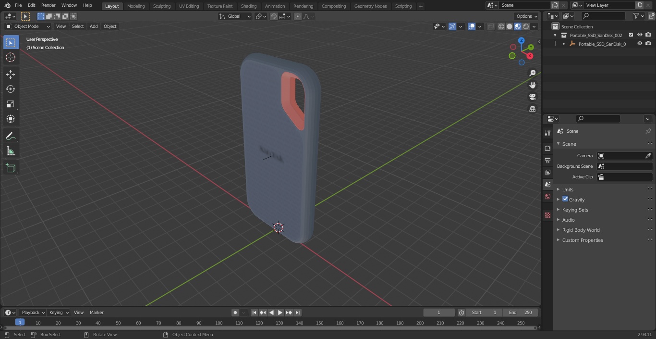Open the Render properties tab
The height and width of the screenshot is (339, 656).
point(547,148)
